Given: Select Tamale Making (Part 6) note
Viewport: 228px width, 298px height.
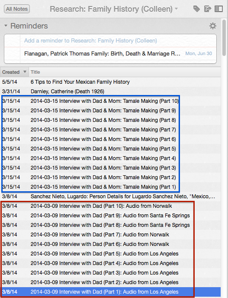Looking at the screenshot, I should [110, 139].
